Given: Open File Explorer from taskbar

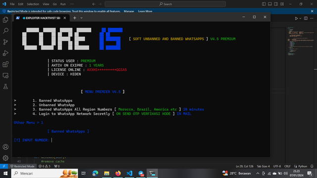Looking at the screenshot, I should 106,174.
